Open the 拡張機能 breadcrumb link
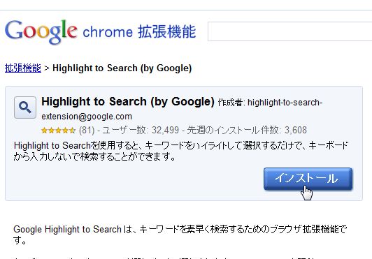 point(23,68)
